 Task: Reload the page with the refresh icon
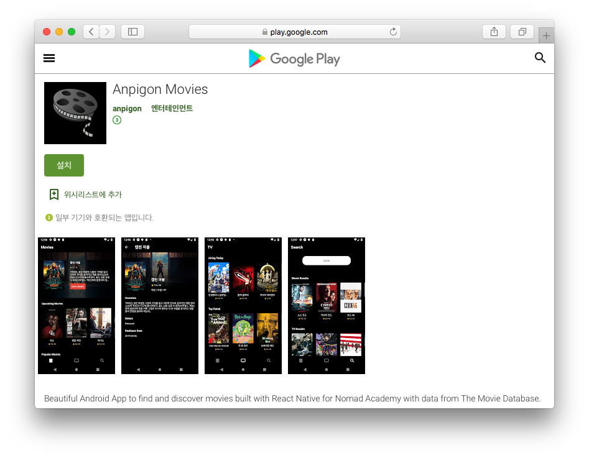tap(393, 32)
